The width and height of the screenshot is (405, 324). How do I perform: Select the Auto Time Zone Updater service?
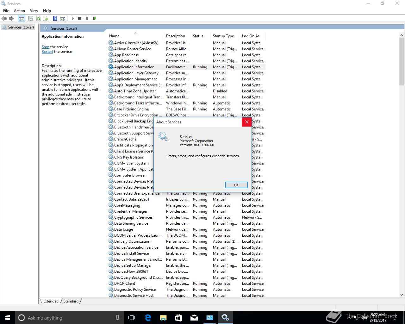pos(186,91)
